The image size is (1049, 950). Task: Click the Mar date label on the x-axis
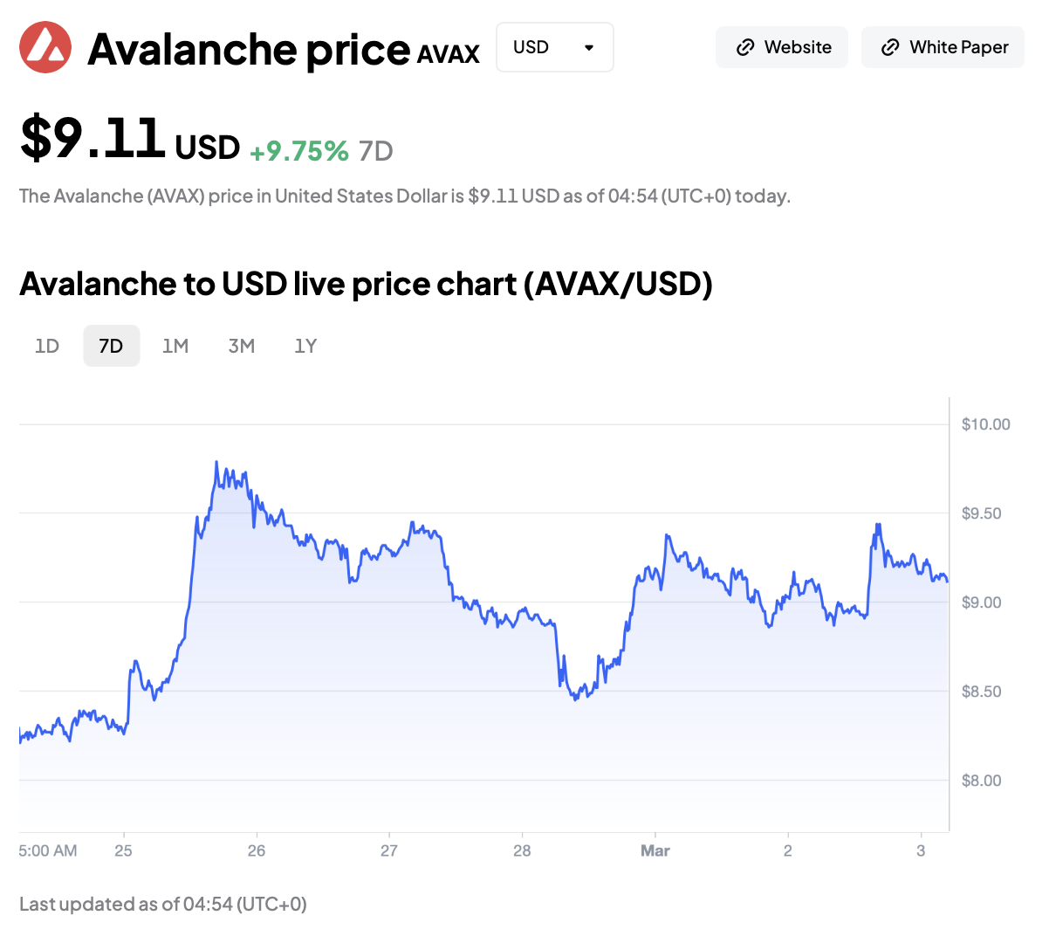pos(655,850)
